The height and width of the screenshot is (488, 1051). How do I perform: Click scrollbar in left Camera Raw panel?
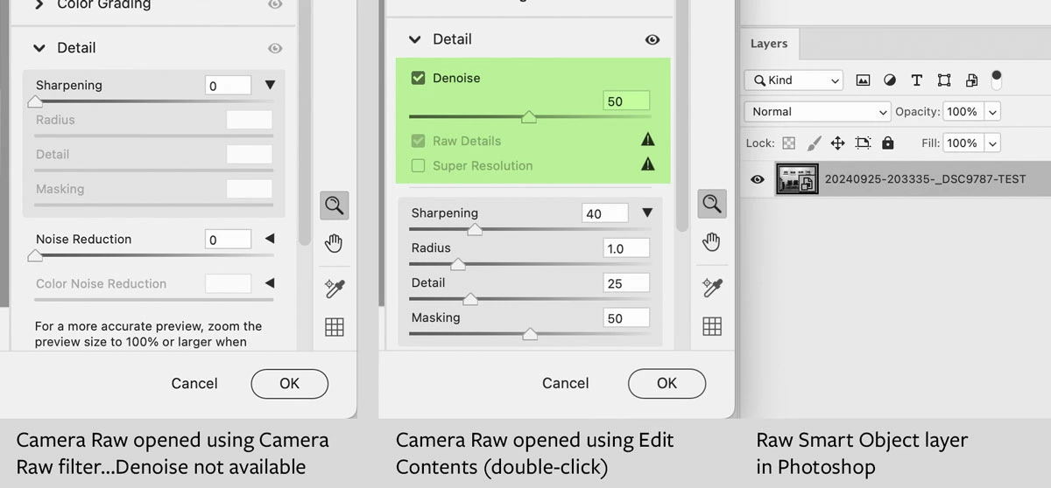click(x=305, y=122)
